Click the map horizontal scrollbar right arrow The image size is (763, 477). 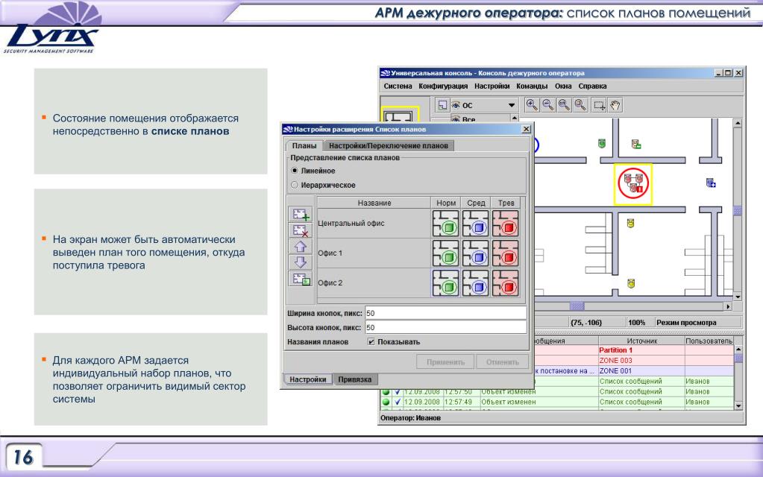(x=728, y=306)
